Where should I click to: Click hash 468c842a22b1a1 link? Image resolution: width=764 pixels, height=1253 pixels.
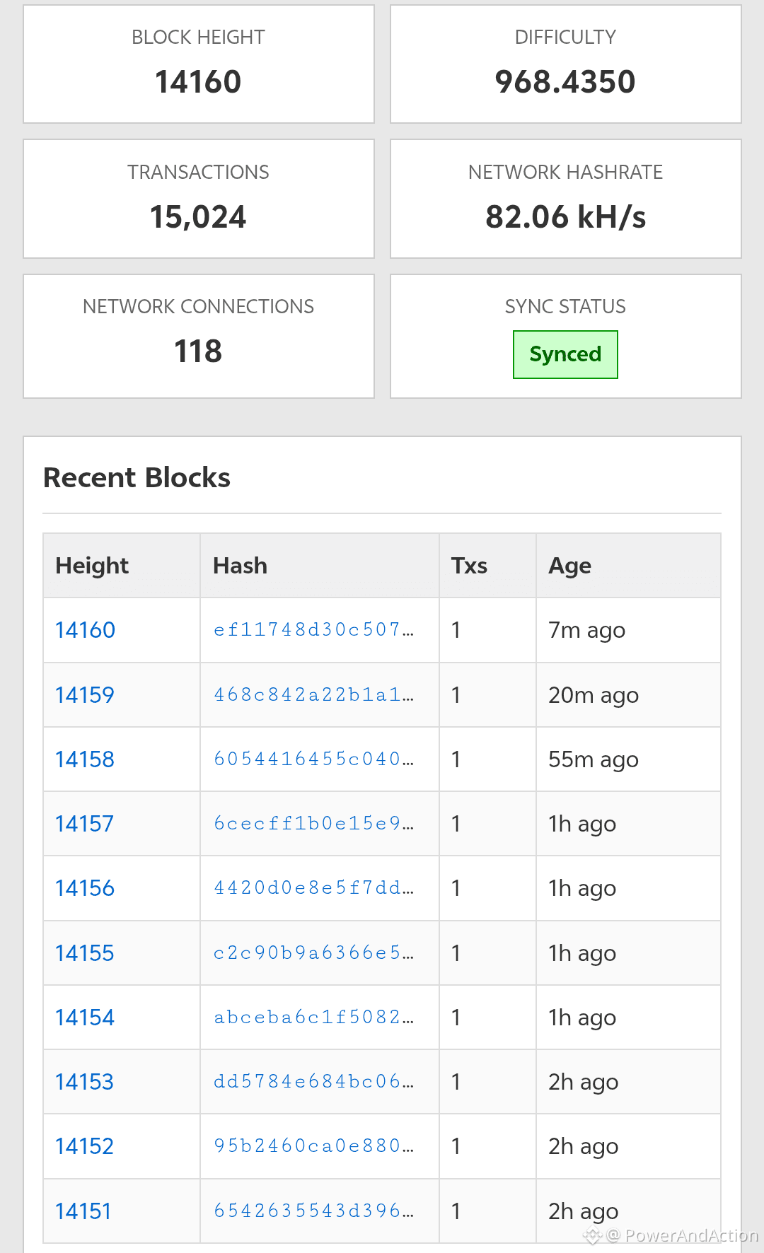(x=313, y=695)
